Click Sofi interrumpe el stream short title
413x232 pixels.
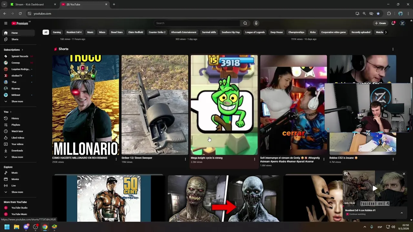pyautogui.click(x=290, y=159)
